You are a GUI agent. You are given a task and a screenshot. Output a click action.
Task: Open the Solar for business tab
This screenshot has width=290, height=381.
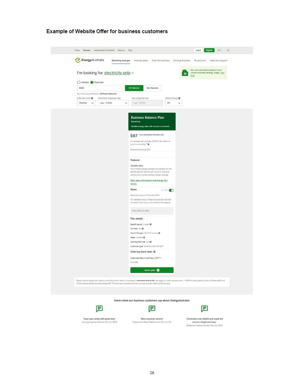point(160,60)
